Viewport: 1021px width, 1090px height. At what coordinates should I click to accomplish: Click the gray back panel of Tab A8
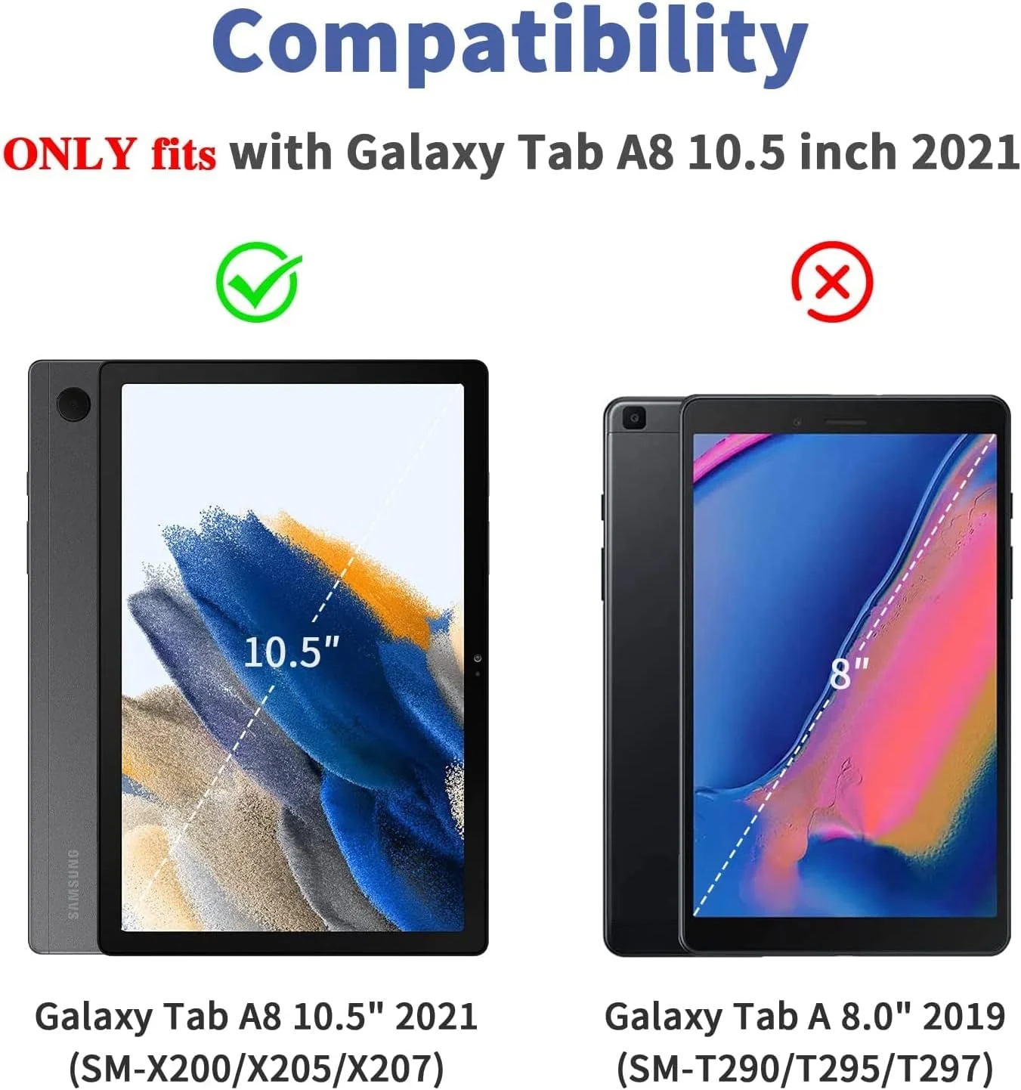click(63, 658)
